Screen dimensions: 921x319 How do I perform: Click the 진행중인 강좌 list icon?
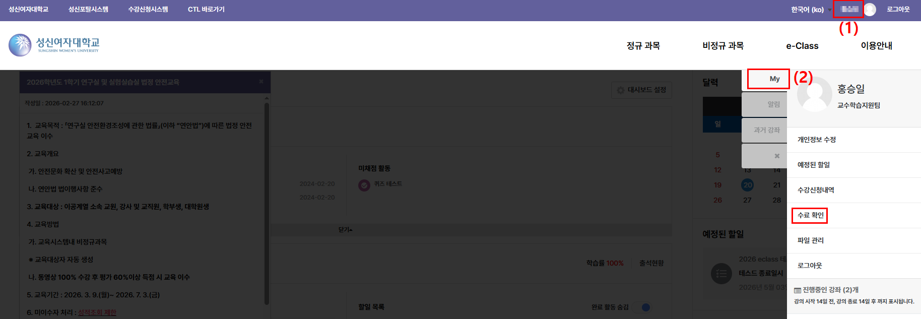pyautogui.click(x=798, y=290)
